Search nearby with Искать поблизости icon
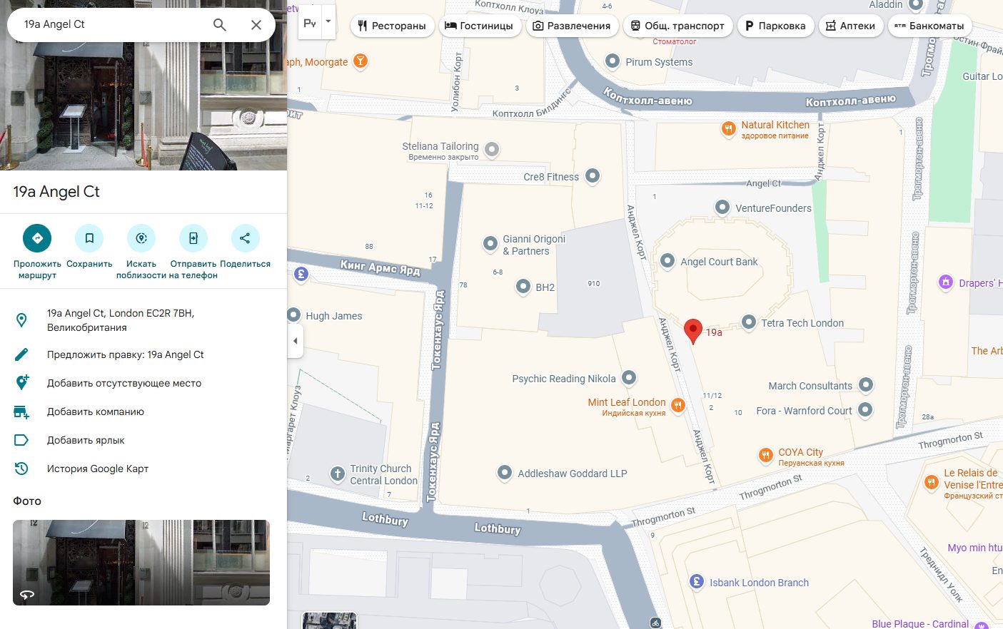 [141, 238]
